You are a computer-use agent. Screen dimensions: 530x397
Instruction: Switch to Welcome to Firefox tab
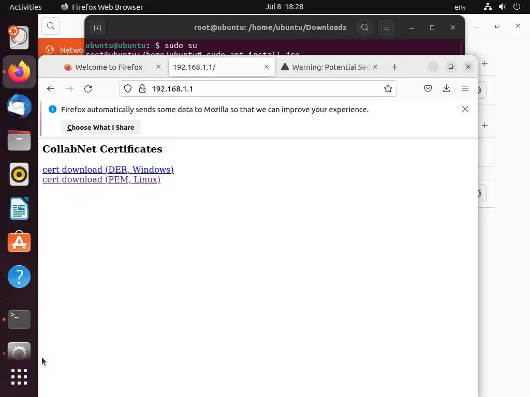pyautogui.click(x=109, y=67)
